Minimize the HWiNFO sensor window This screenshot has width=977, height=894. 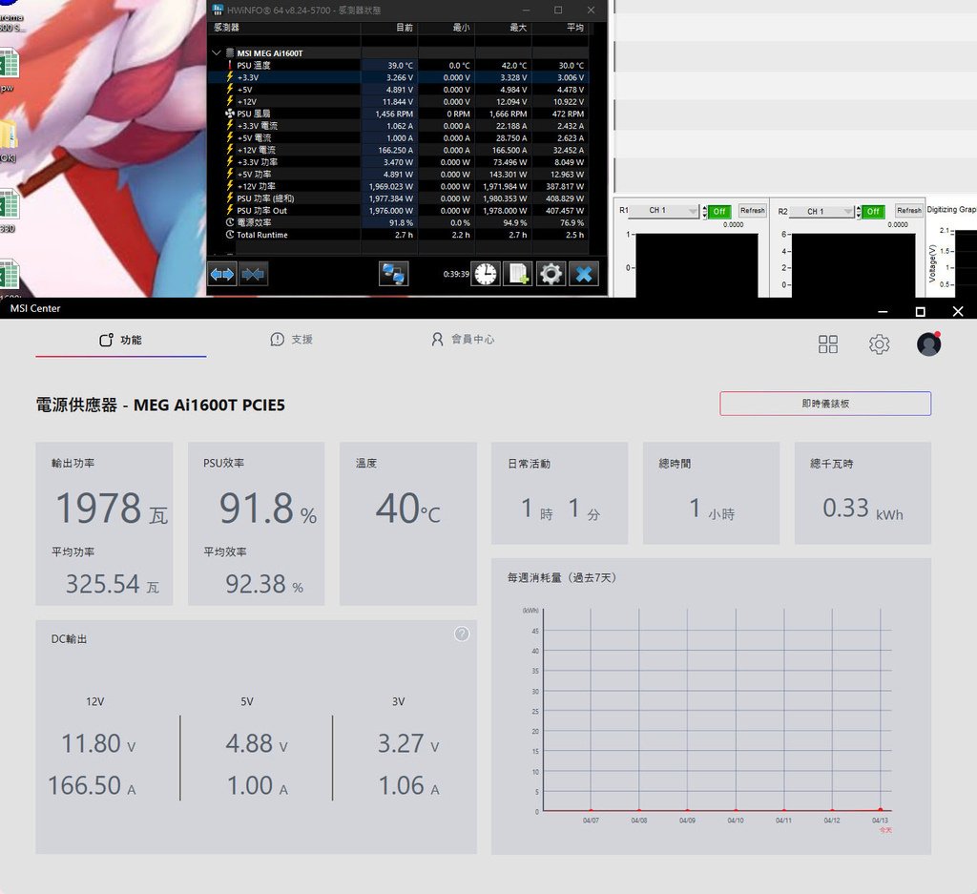[526, 10]
